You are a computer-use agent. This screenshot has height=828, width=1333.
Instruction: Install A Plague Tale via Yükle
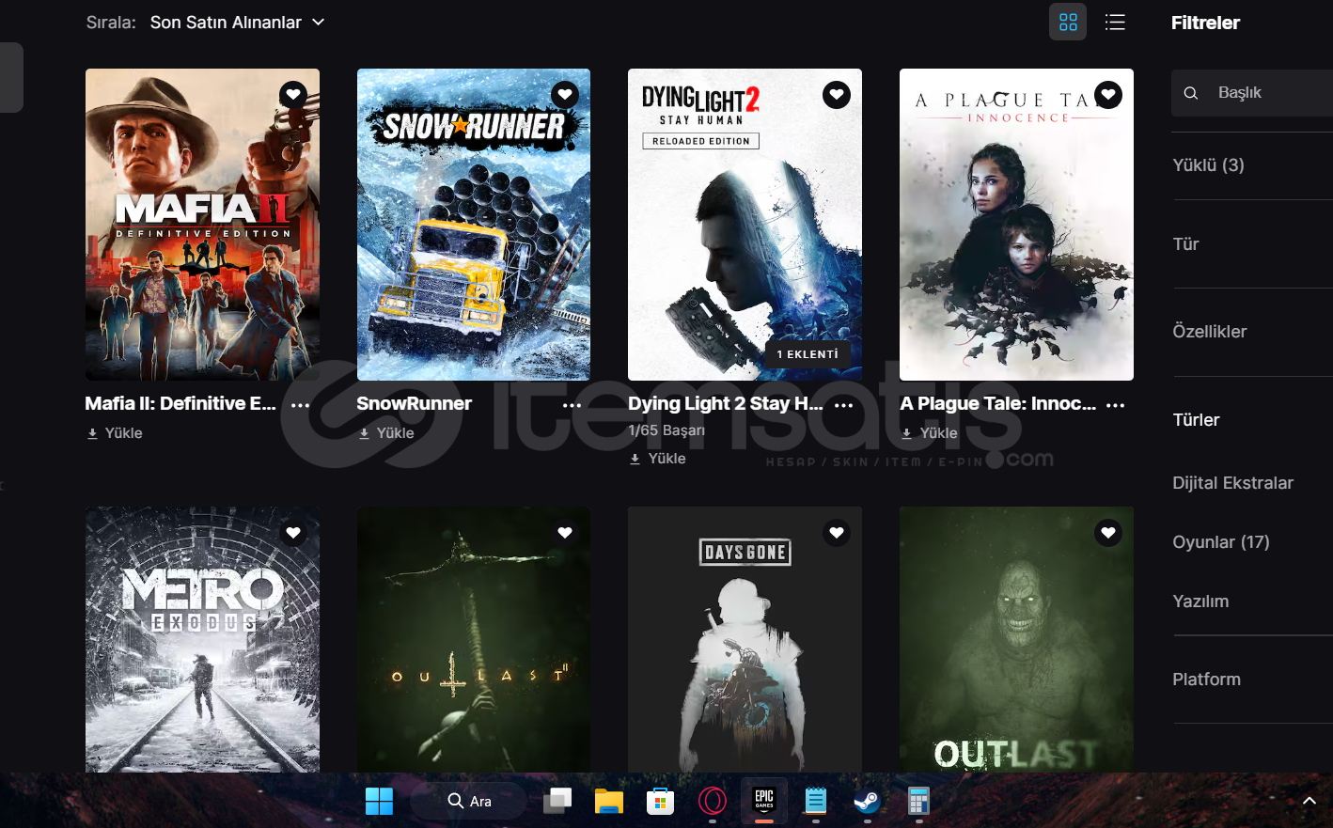930,433
